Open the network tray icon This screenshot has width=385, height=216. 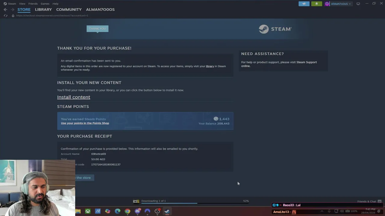tap(336, 211)
